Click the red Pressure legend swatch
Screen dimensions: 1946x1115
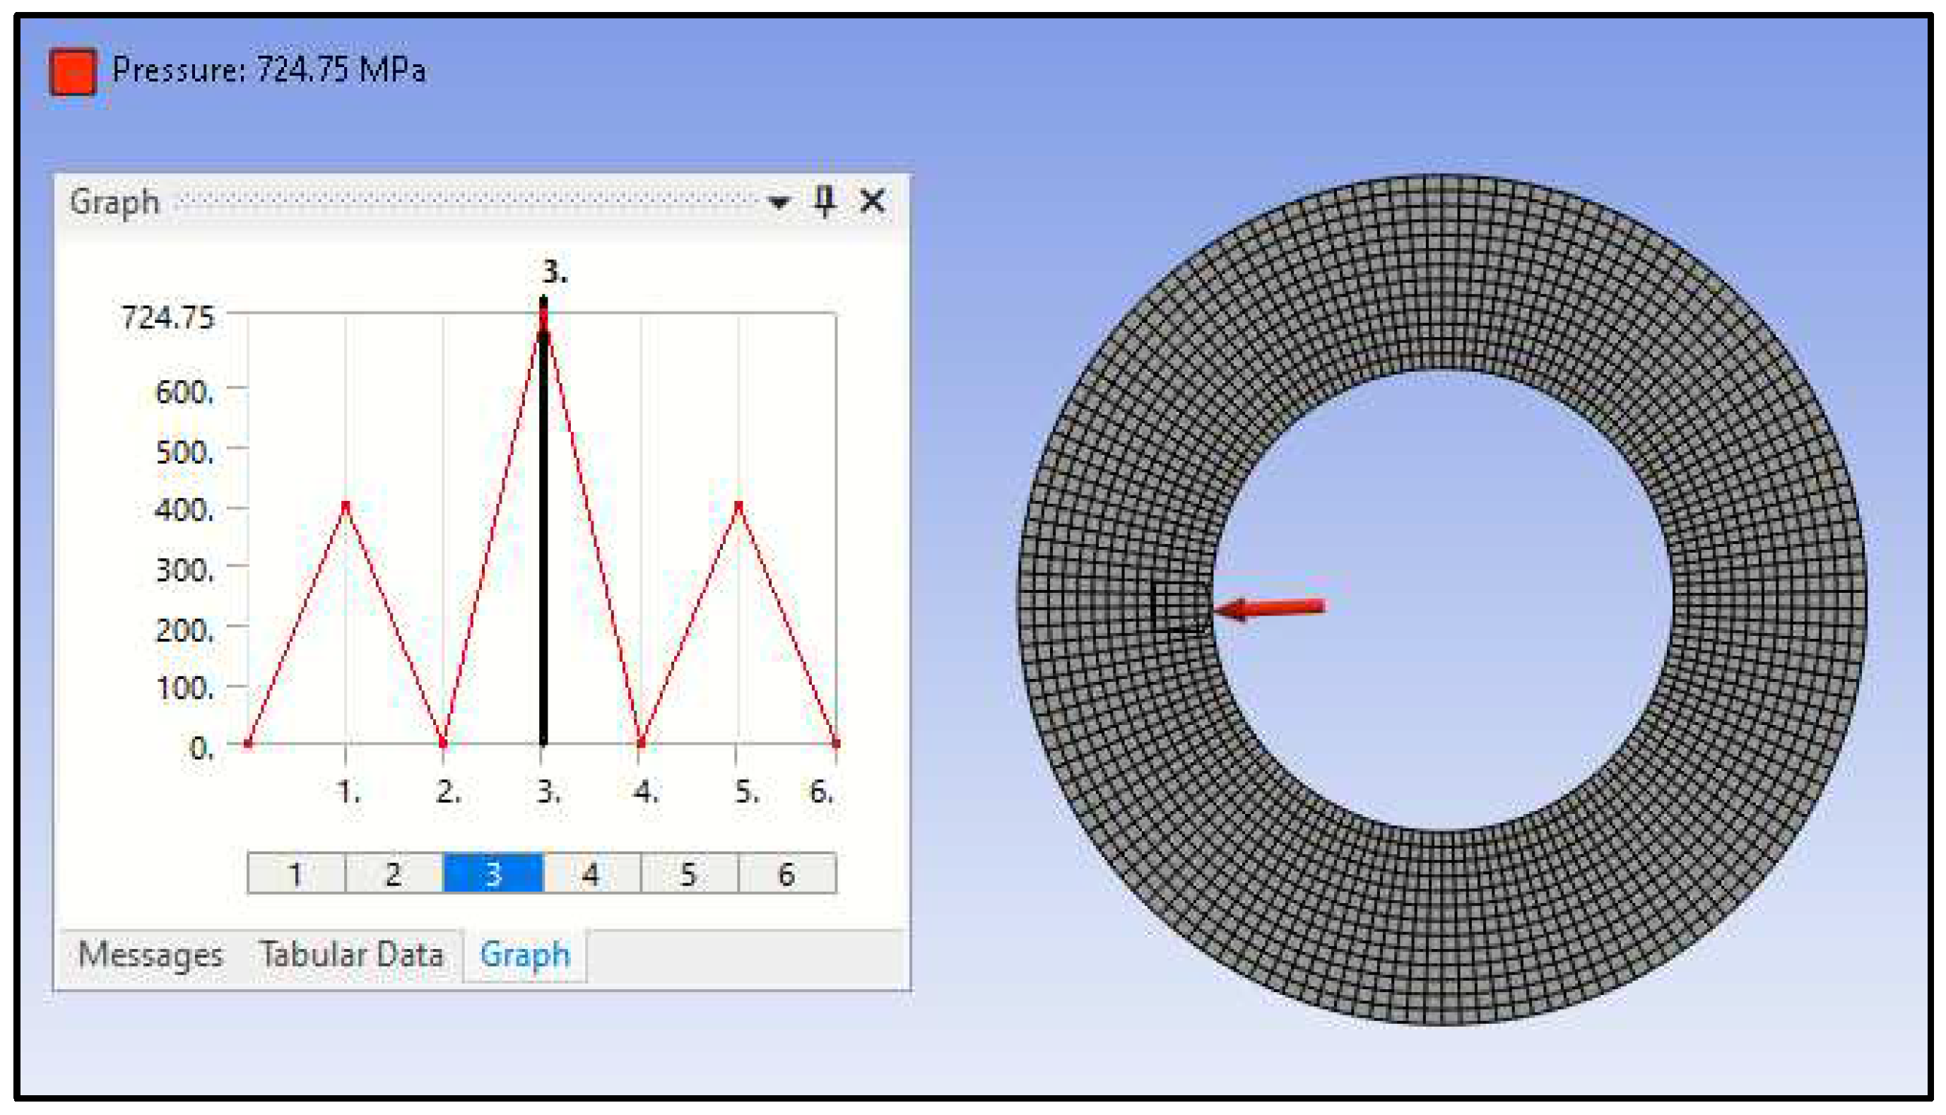pos(73,72)
